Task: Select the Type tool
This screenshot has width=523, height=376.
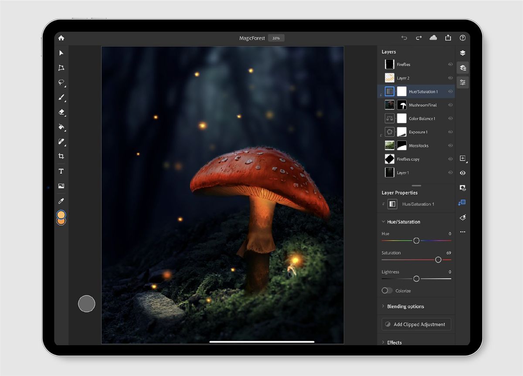Action: [61, 171]
